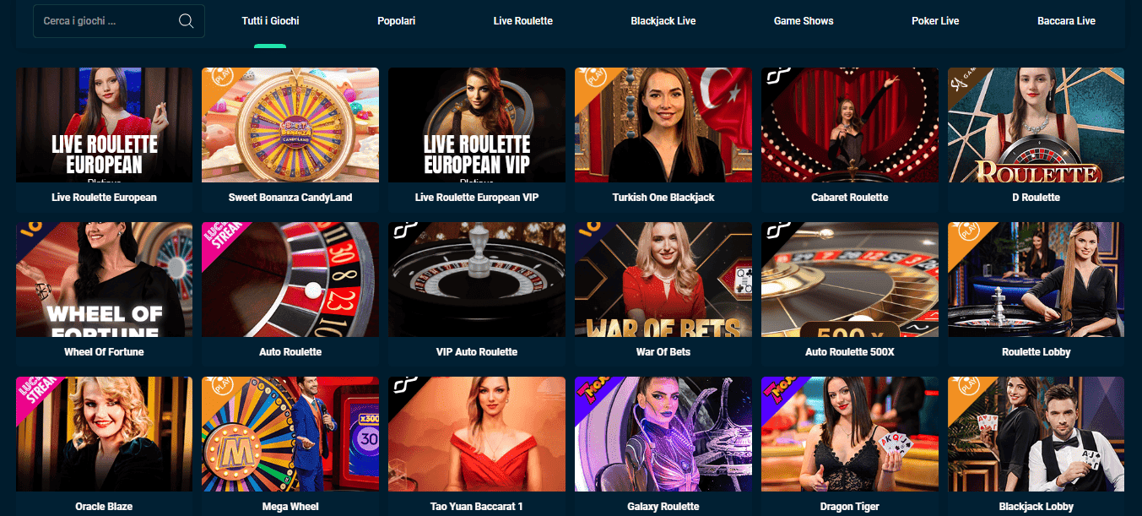1142x516 pixels.
Task: Click the Cerca i giochi search field
Action: coord(119,21)
